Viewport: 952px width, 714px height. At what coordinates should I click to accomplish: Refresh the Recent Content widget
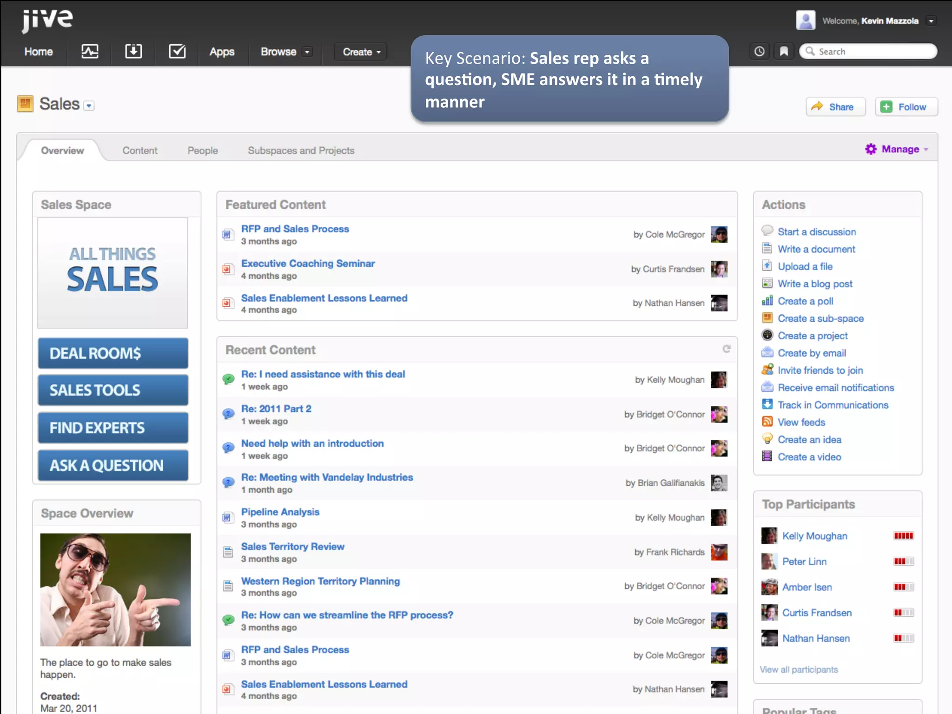coord(727,349)
